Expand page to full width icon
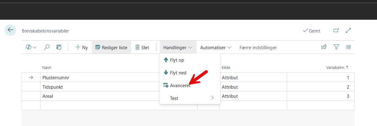The image size is (377, 126). (348, 31)
